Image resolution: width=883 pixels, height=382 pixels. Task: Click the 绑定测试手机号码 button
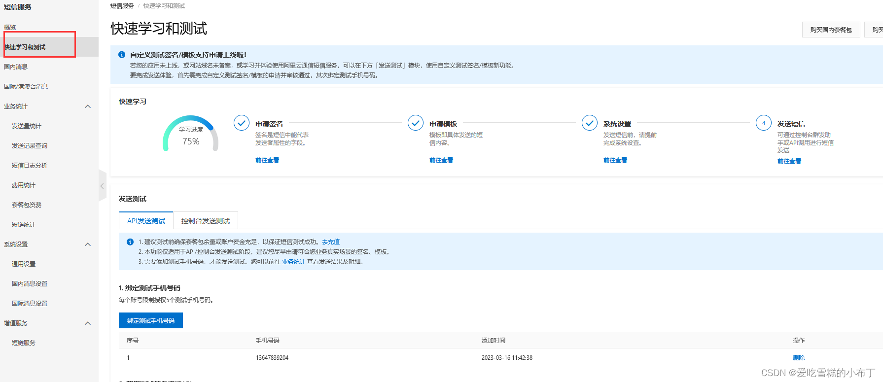[151, 320]
